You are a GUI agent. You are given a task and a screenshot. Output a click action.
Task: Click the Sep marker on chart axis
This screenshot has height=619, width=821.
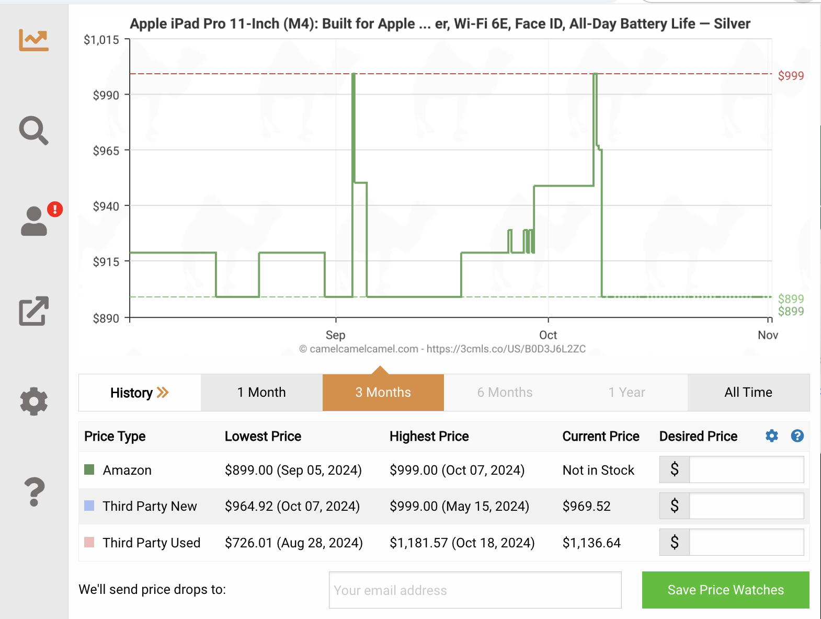click(x=335, y=335)
